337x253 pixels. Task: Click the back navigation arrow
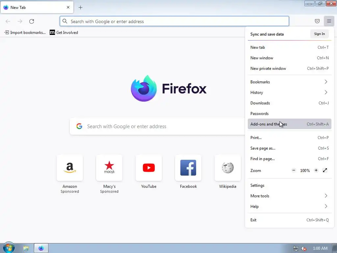(8, 21)
